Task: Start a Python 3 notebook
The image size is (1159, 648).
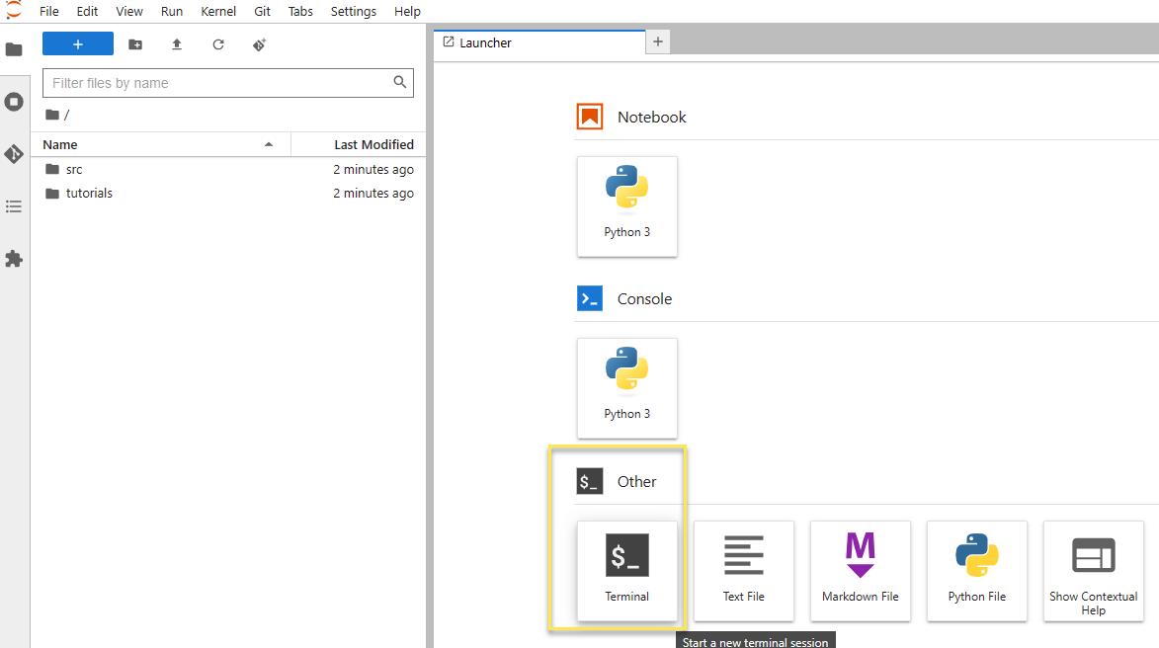Action: click(626, 205)
